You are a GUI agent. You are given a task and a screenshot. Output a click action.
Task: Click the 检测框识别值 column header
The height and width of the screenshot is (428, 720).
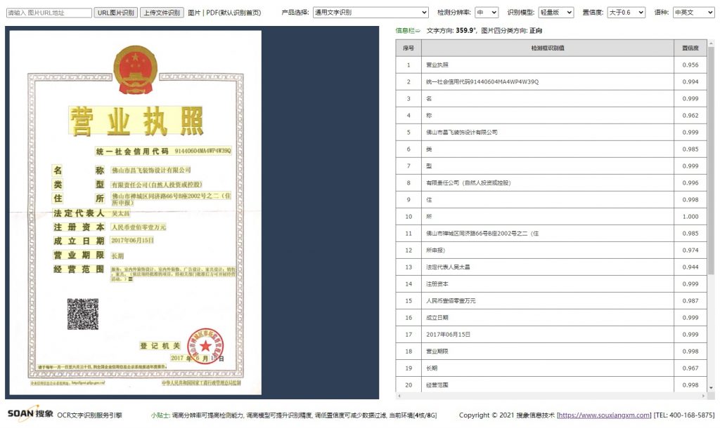548,48
